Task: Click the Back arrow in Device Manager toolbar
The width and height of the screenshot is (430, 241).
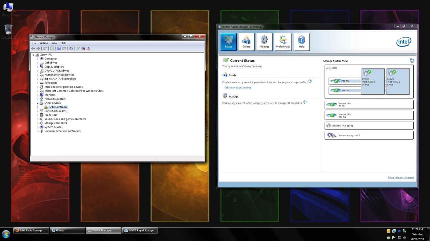Action: point(33,48)
